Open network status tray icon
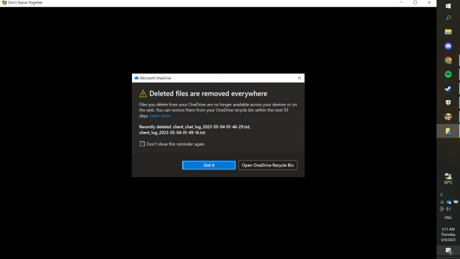 [x=441, y=202]
